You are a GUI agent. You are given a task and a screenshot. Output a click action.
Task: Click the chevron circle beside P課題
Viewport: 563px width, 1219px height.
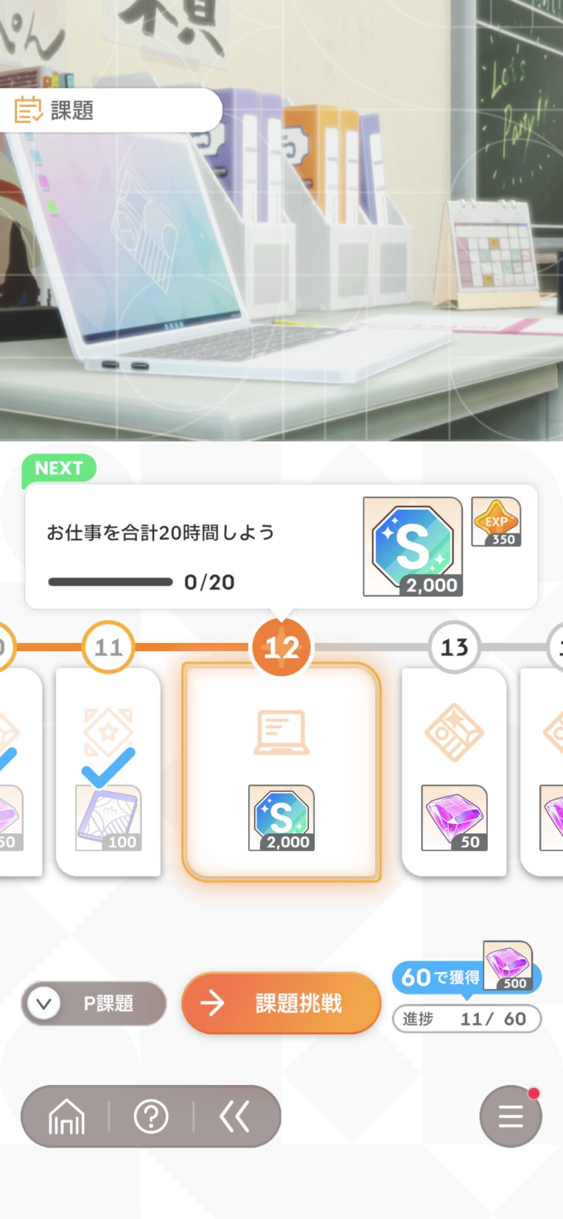point(44,1003)
